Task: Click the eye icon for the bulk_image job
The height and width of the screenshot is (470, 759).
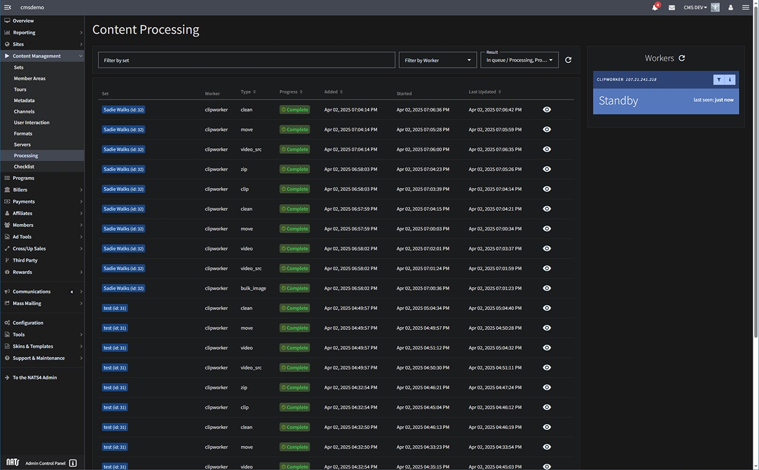Action: tap(547, 288)
